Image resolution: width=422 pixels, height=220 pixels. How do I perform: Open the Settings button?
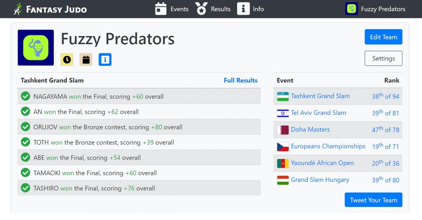pyautogui.click(x=383, y=58)
